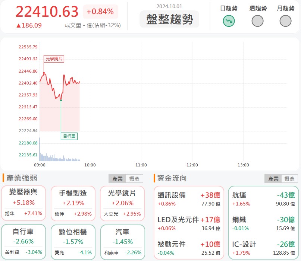This screenshot has width=301, height=261.
Task: Select the 產業 tab in 資金流向 section
Action: click(273, 179)
